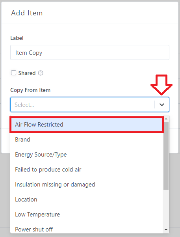Click the dropdown chevron arrow icon
The width and height of the screenshot is (180, 237).
click(x=162, y=105)
